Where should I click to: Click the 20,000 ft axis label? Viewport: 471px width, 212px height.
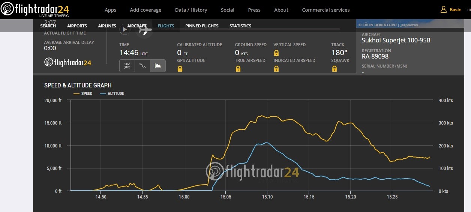click(53, 100)
